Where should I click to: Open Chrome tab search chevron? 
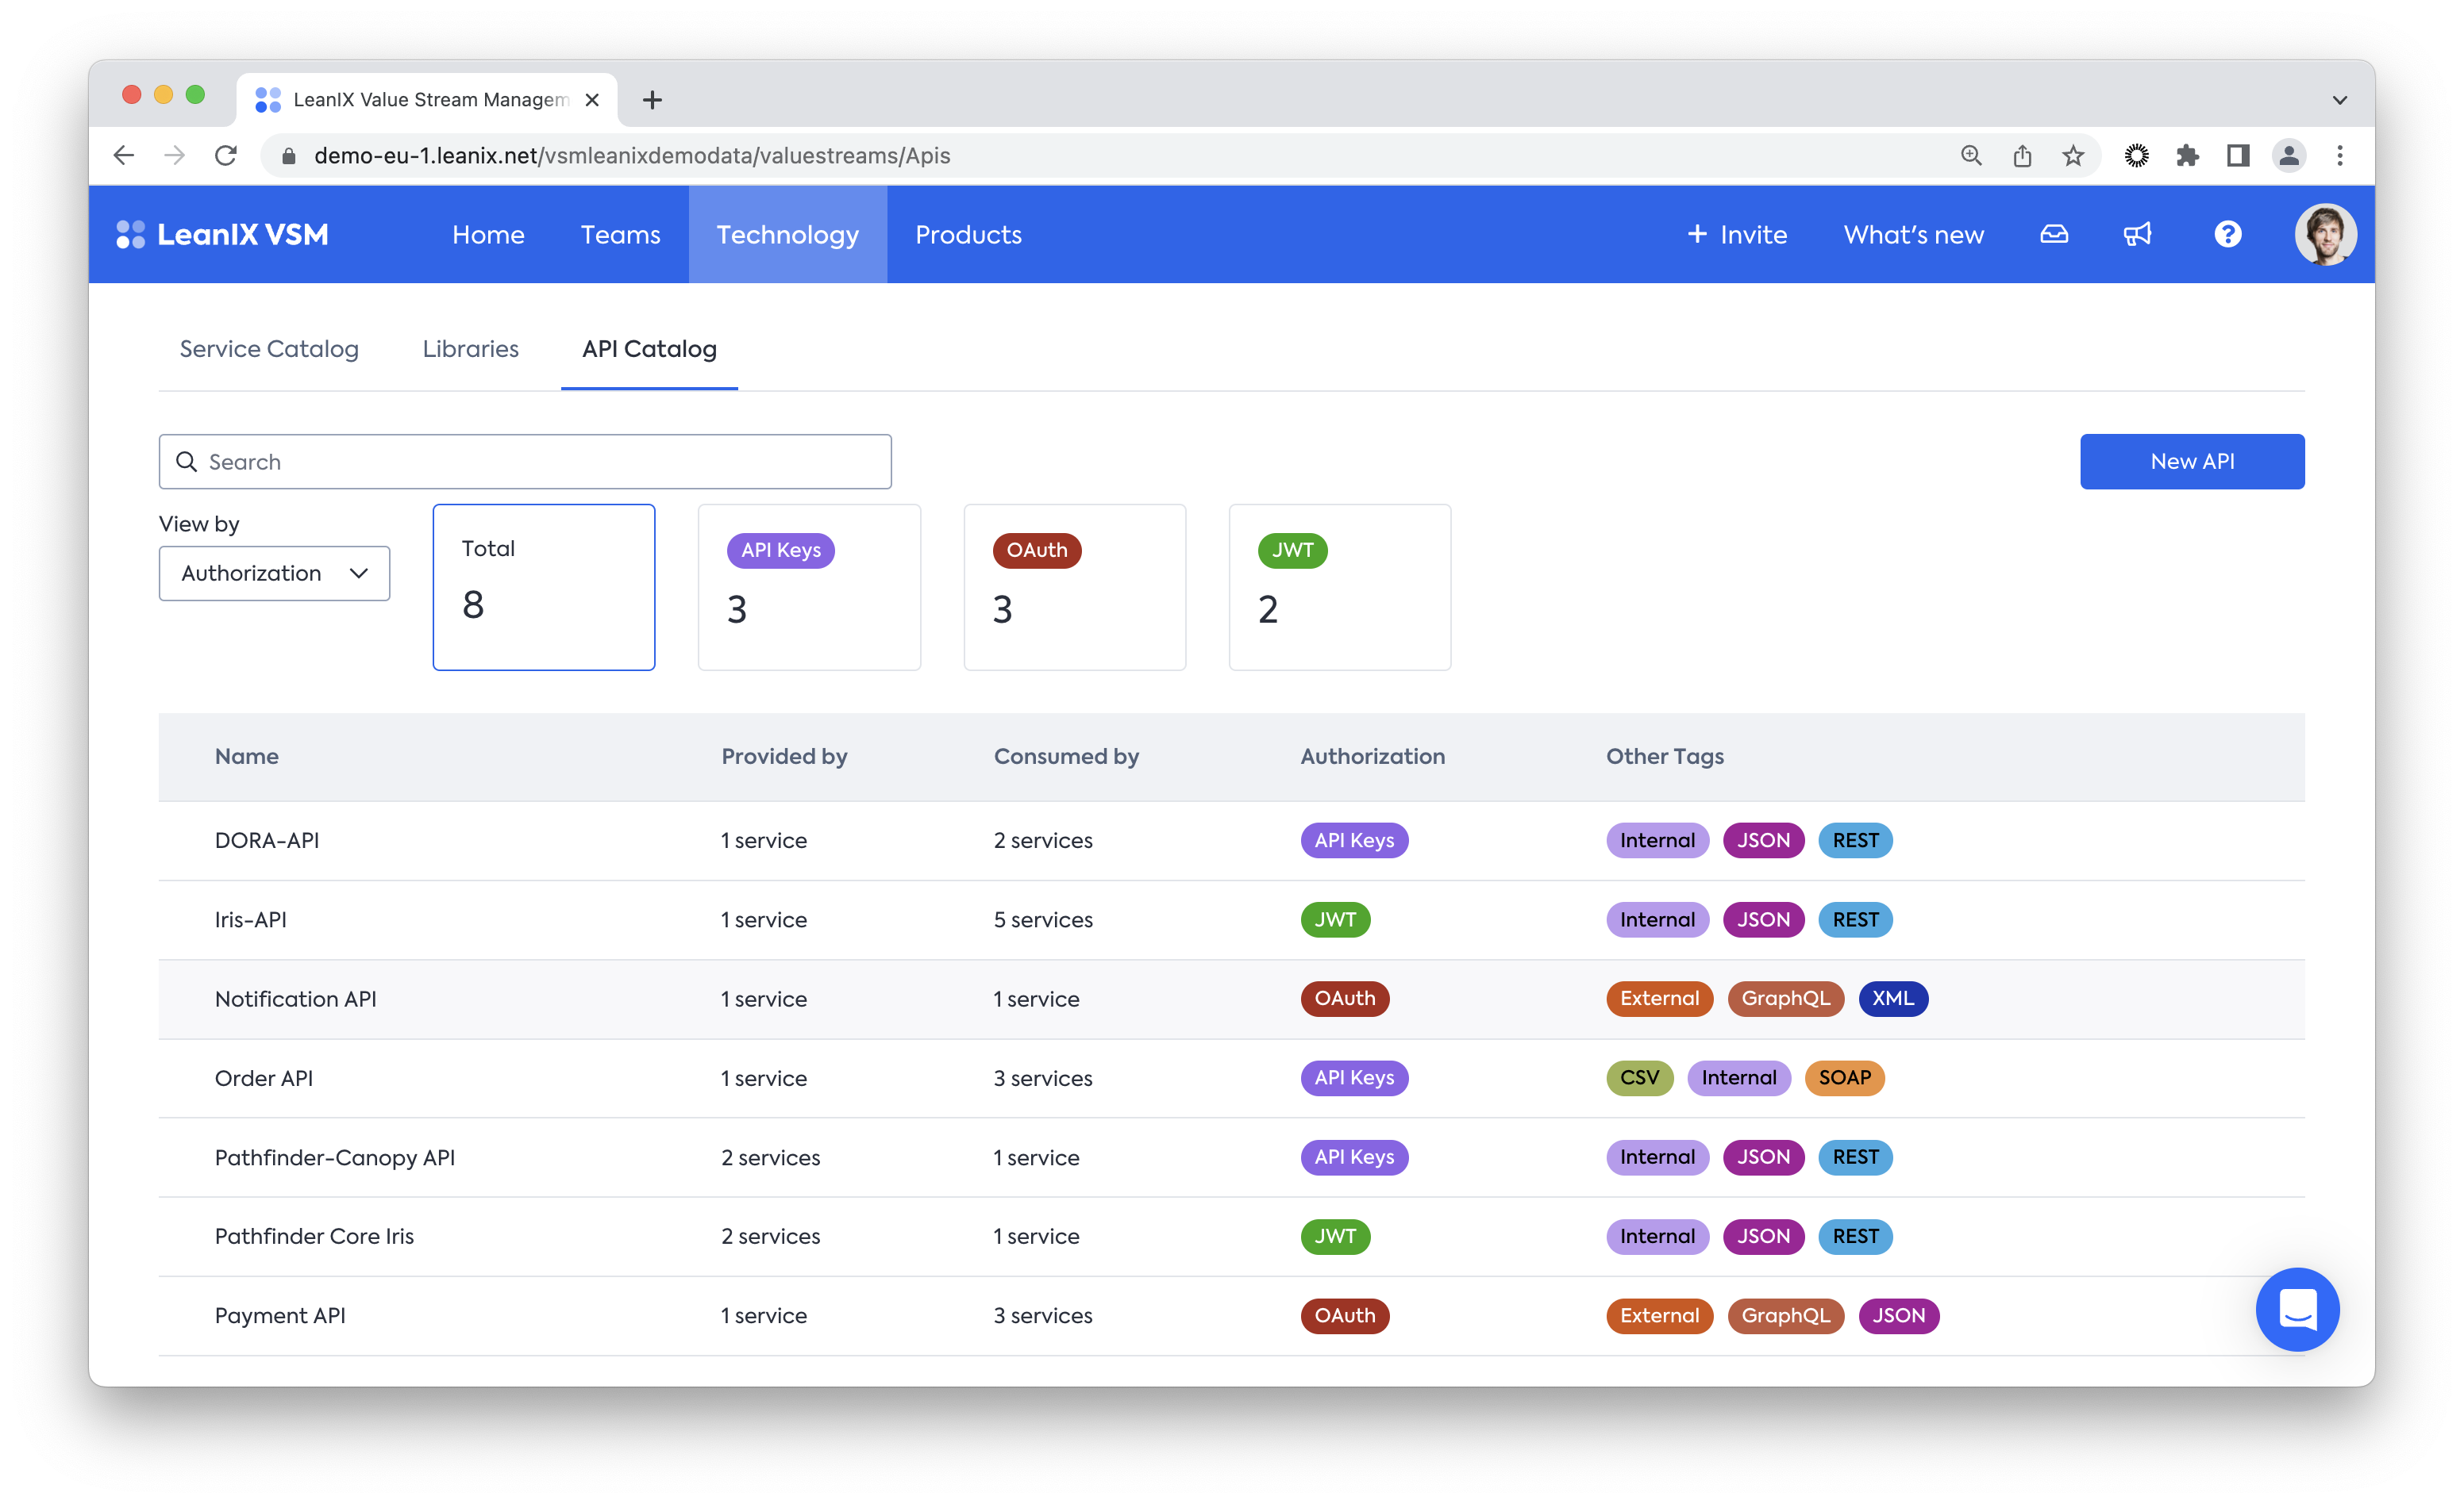point(2339,100)
